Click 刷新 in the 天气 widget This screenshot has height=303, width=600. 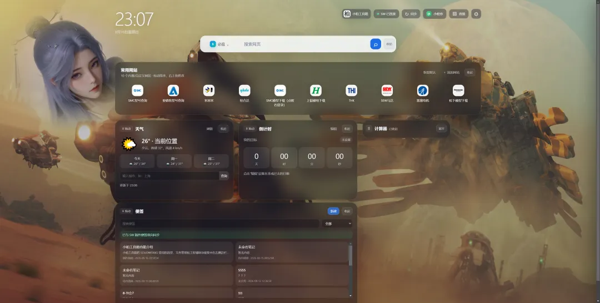209,129
